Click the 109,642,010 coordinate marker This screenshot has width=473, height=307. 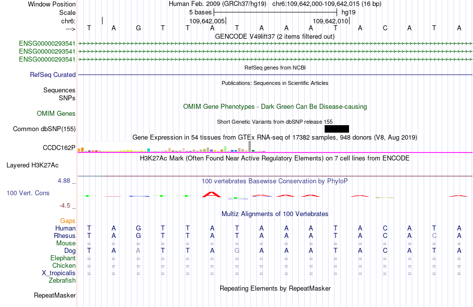[x=330, y=21]
